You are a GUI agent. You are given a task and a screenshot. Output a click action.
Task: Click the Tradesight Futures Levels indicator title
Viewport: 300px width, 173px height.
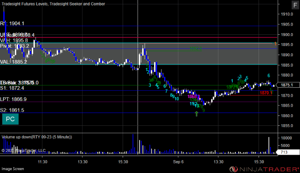coord(53,4)
